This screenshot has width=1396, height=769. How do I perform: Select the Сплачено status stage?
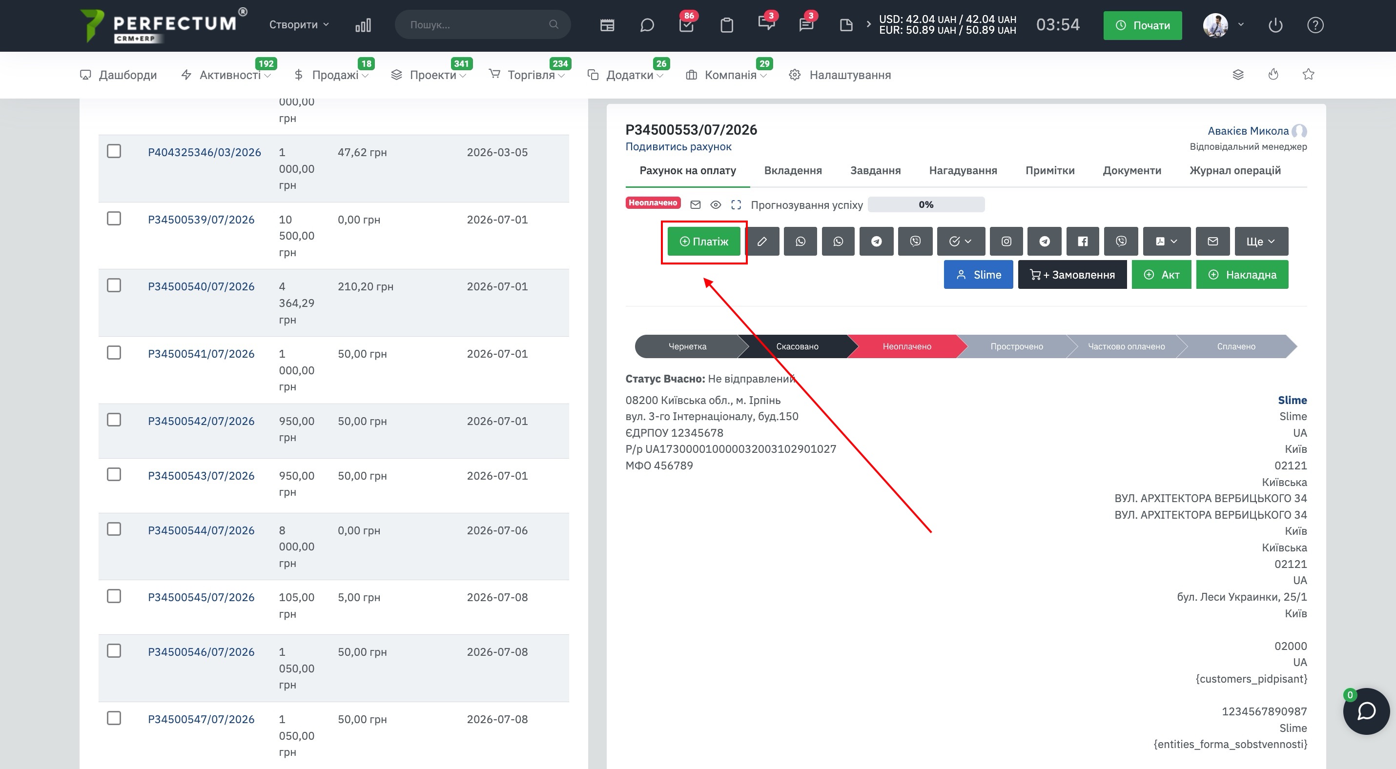(x=1235, y=346)
